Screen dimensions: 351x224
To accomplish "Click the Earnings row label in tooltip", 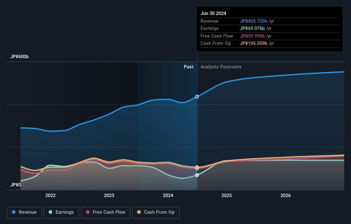I will point(209,28).
